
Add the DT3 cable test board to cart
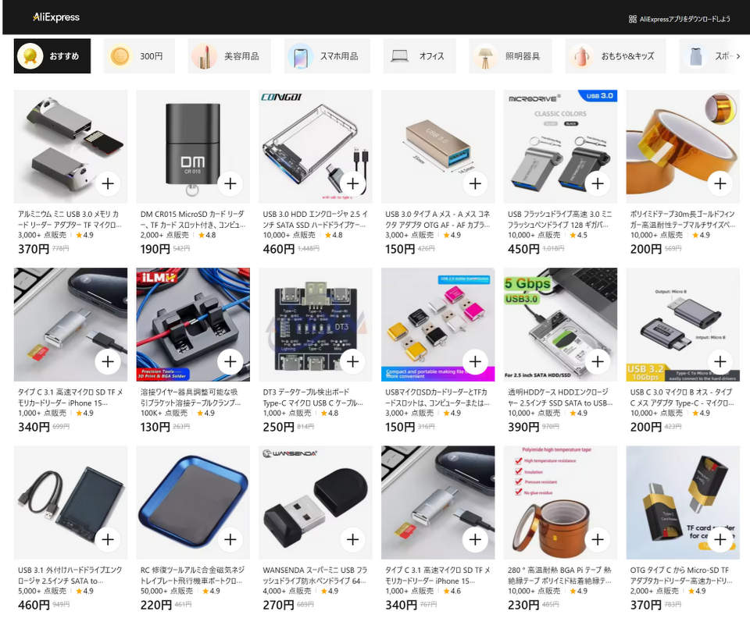coord(352,361)
